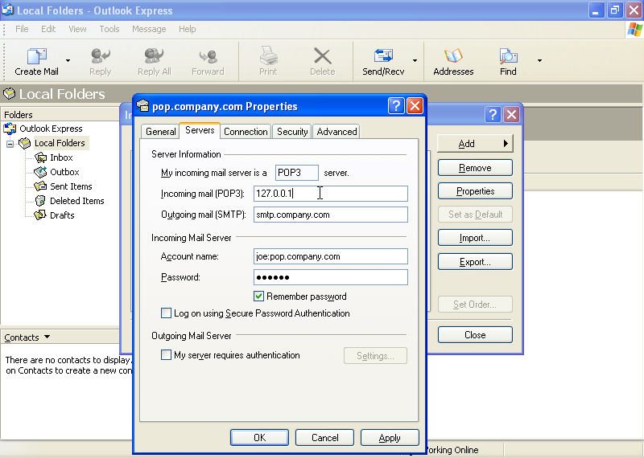Click the Drafts folder icon
Viewport: 644px width, 458px height.
(x=40, y=215)
